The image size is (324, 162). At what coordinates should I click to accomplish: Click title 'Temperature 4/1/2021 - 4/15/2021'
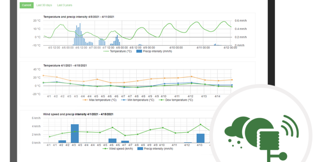(x=65, y=65)
